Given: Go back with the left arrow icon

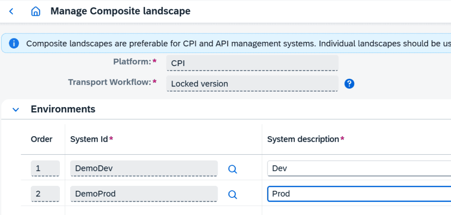Looking at the screenshot, I should [11, 11].
